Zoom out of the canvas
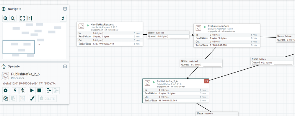The height and width of the screenshot is (116, 295). pos(13,18)
